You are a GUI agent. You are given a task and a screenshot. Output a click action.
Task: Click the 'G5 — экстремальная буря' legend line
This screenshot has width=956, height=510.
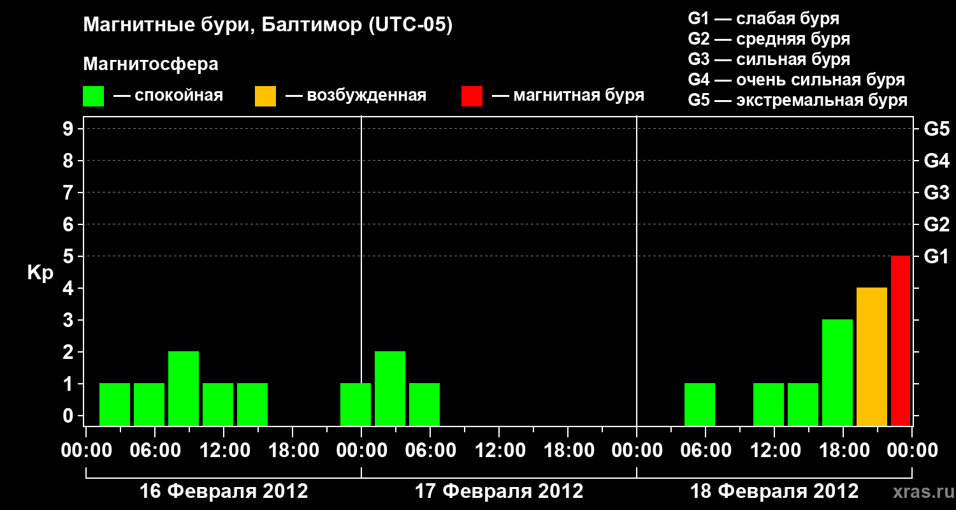[x=797, y=100]
